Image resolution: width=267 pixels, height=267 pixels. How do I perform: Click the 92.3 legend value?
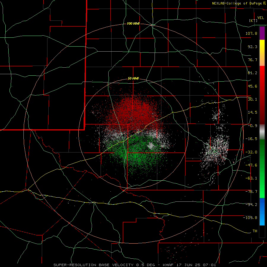click(252, 47)
